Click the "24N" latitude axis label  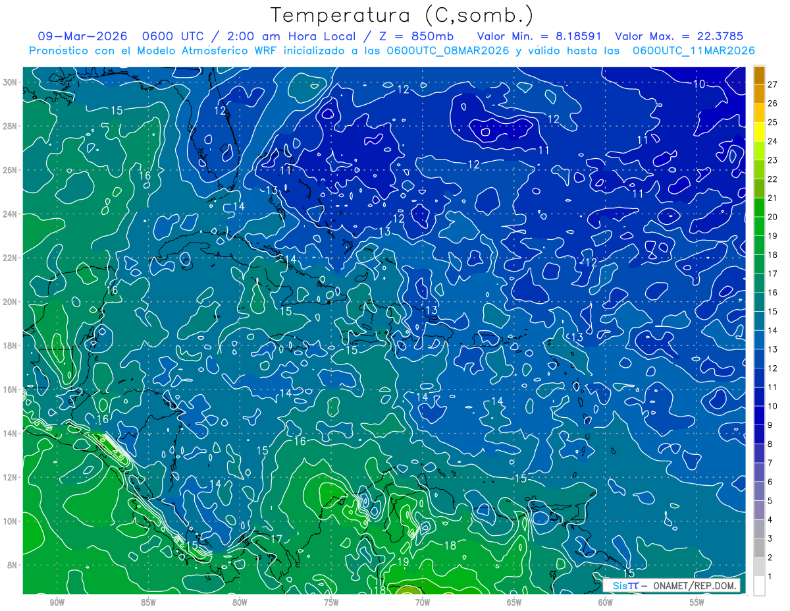point(9,214)
